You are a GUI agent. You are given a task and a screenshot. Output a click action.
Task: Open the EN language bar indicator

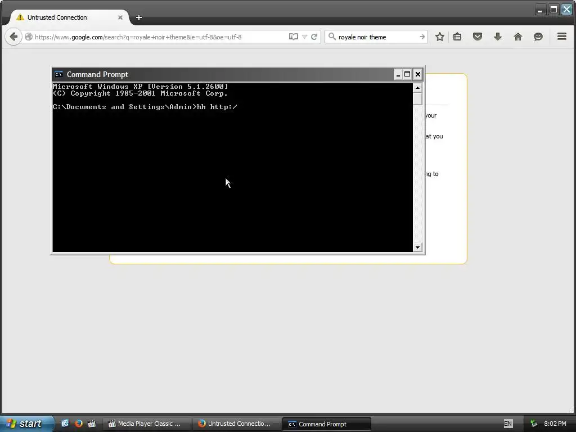tap(508, 424)
